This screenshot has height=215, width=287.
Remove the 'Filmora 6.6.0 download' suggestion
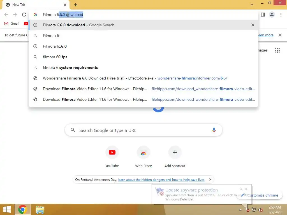[x=253, y=25]
